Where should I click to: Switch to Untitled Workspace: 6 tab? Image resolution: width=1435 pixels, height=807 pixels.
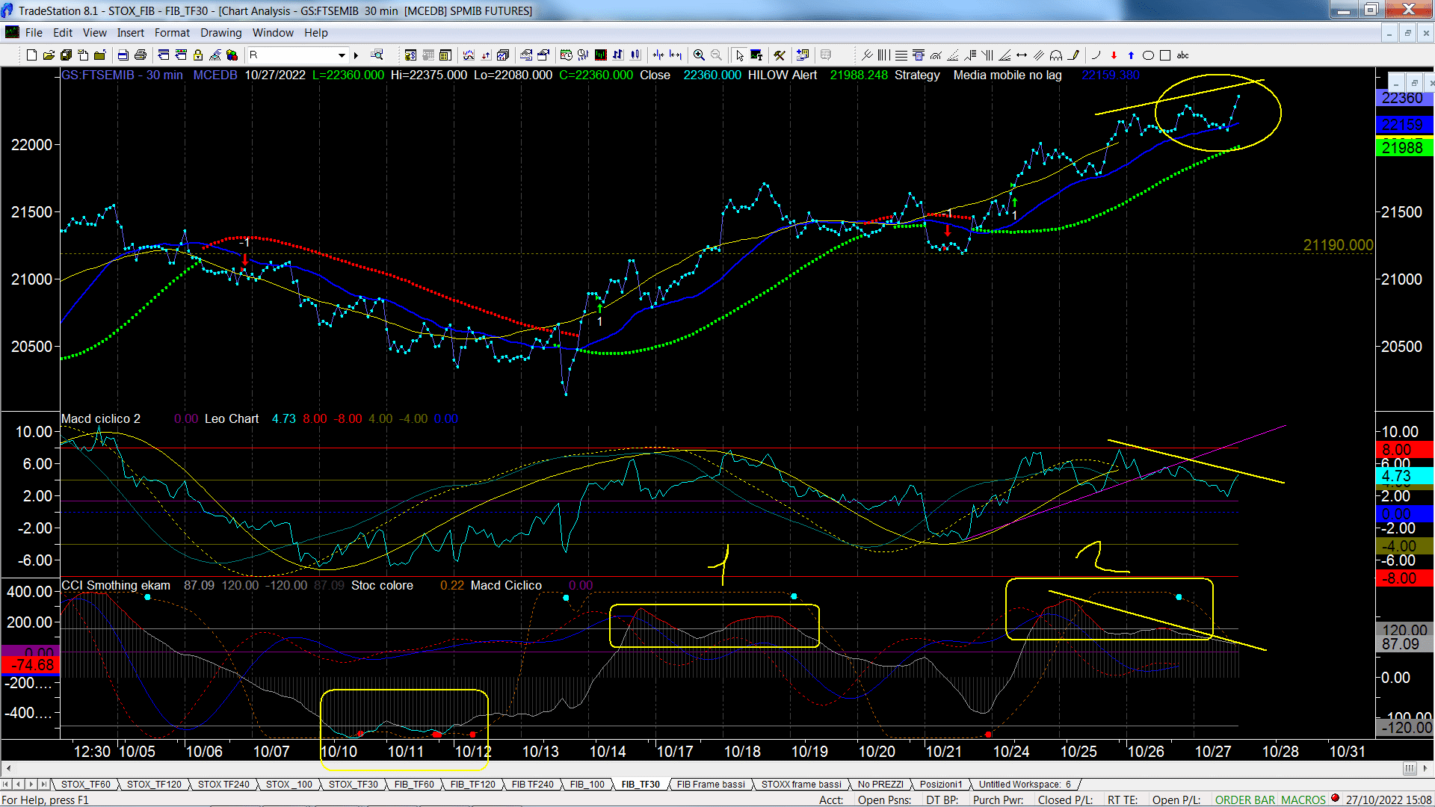coord(1025,785)
